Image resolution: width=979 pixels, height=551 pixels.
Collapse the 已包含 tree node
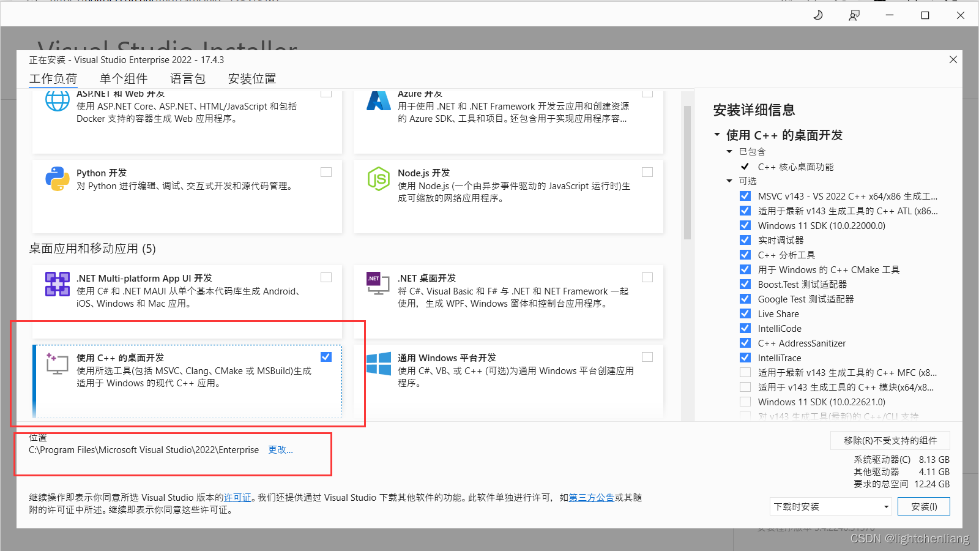click(729, 152)
